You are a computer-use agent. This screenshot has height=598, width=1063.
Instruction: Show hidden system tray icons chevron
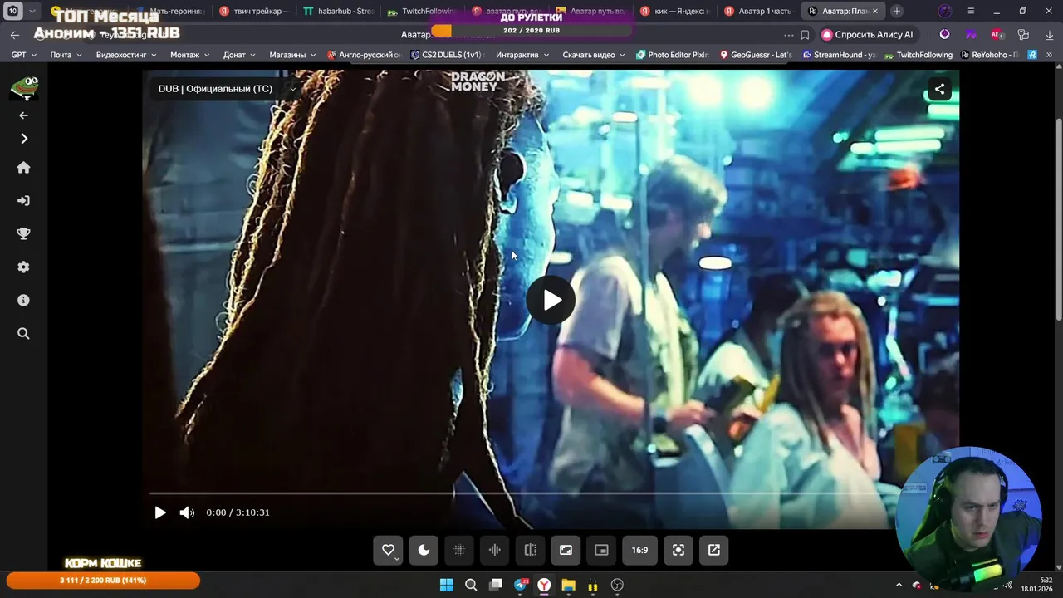[900, 585]
